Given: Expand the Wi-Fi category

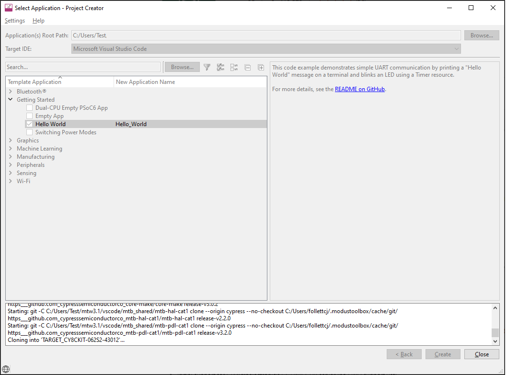Looking at the screenshot, I should 11,181.
